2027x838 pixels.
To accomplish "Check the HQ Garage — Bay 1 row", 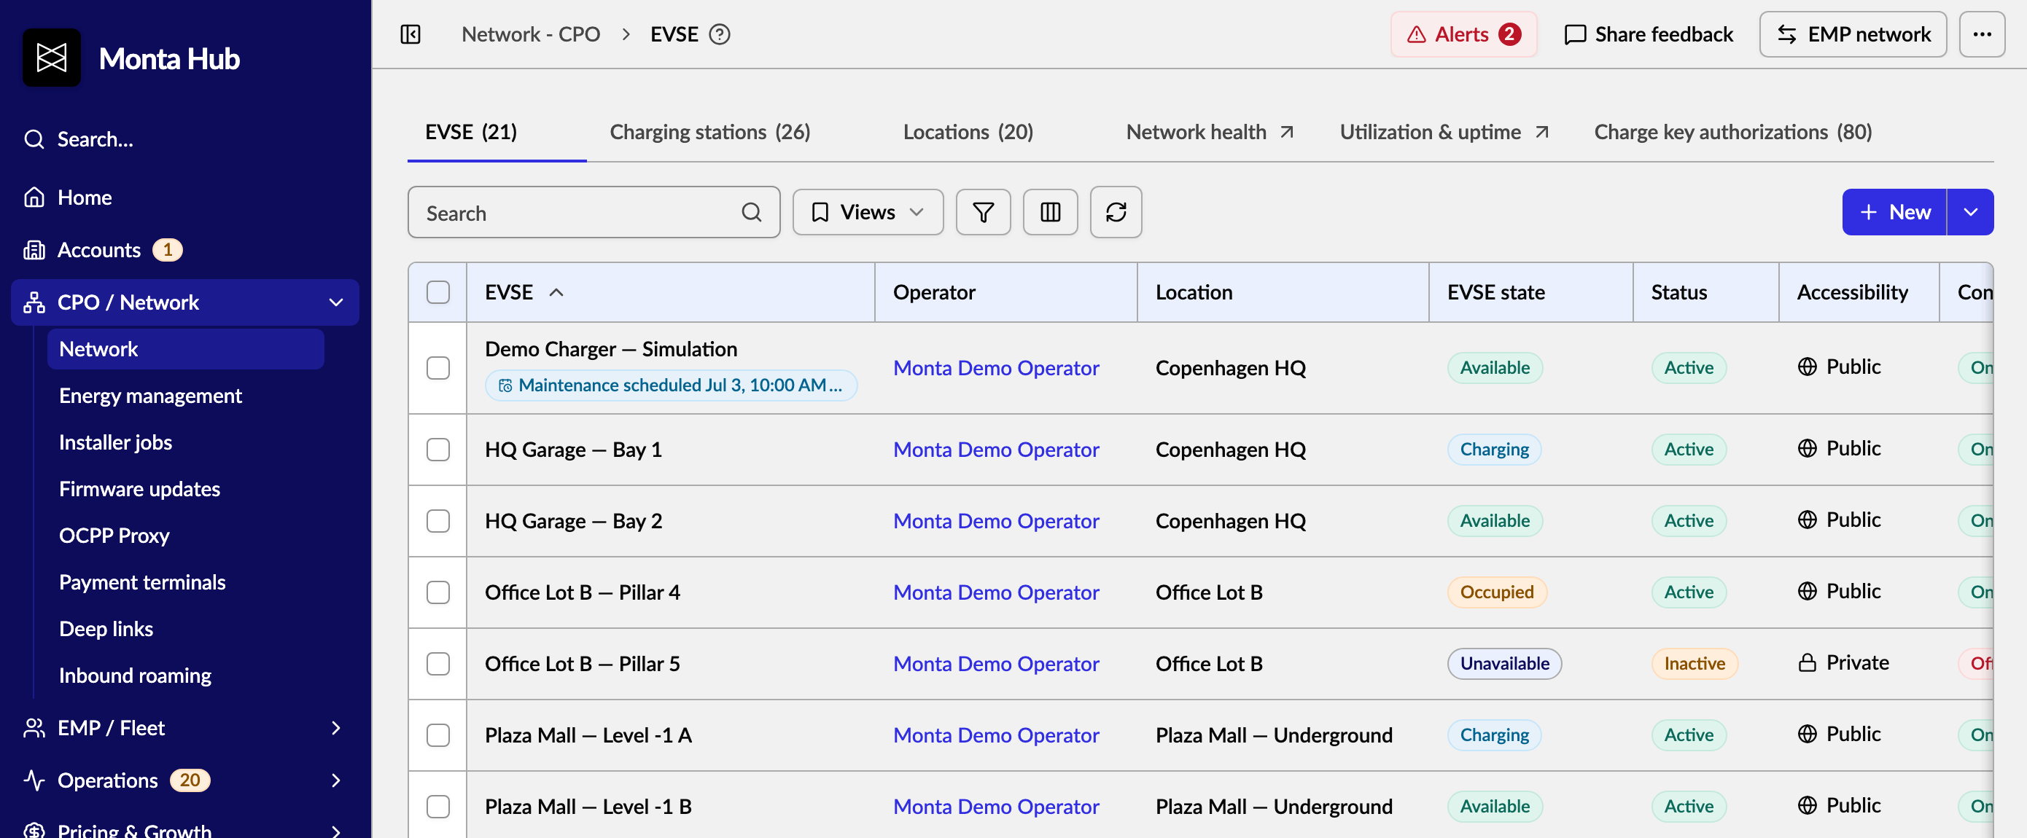I will 438,450.
